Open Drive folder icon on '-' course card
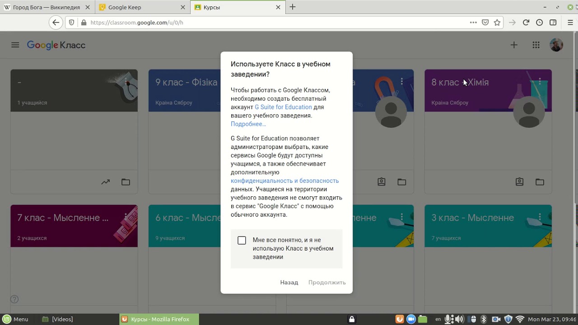 [x=126, y=182]
